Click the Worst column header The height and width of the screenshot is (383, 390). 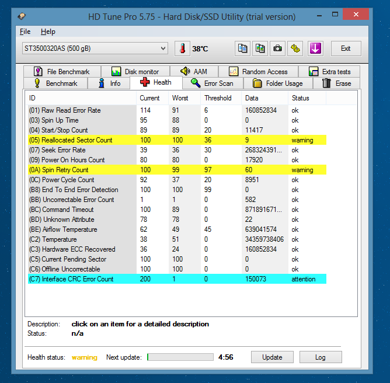[184, 98]
